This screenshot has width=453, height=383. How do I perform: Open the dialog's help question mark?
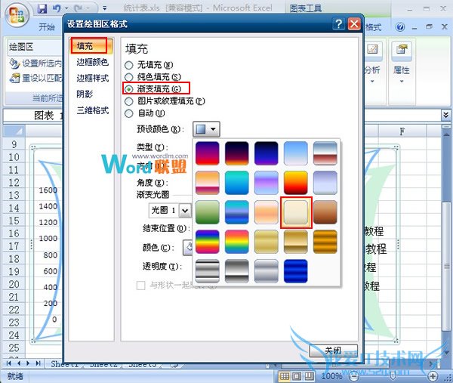338,23
